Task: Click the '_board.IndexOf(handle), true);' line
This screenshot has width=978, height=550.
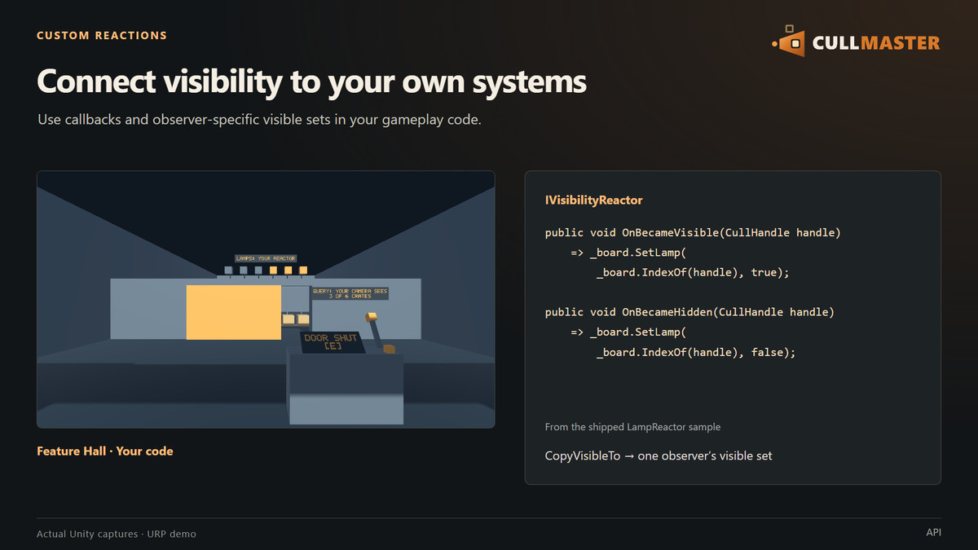Action: pyautogui.click(x=693, y=273)
